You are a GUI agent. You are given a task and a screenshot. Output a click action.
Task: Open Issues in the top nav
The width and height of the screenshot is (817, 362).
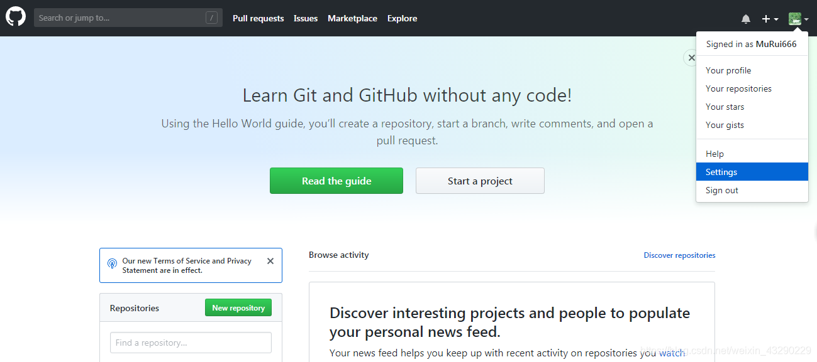[x=306, y=18]
